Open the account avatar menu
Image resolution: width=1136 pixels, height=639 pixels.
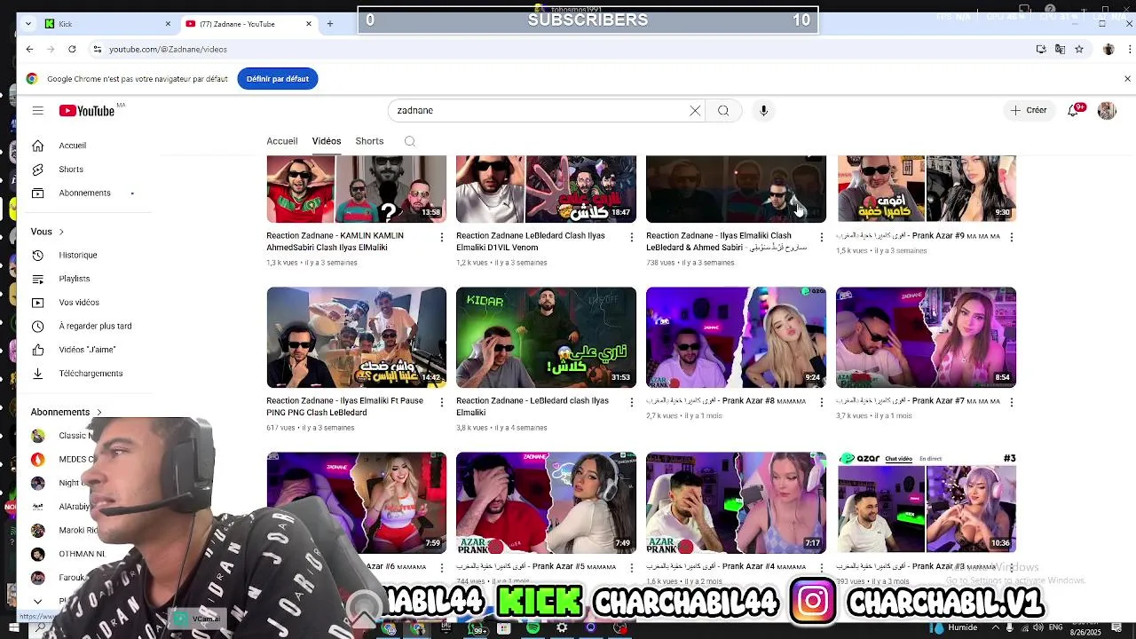[1106, 110]
